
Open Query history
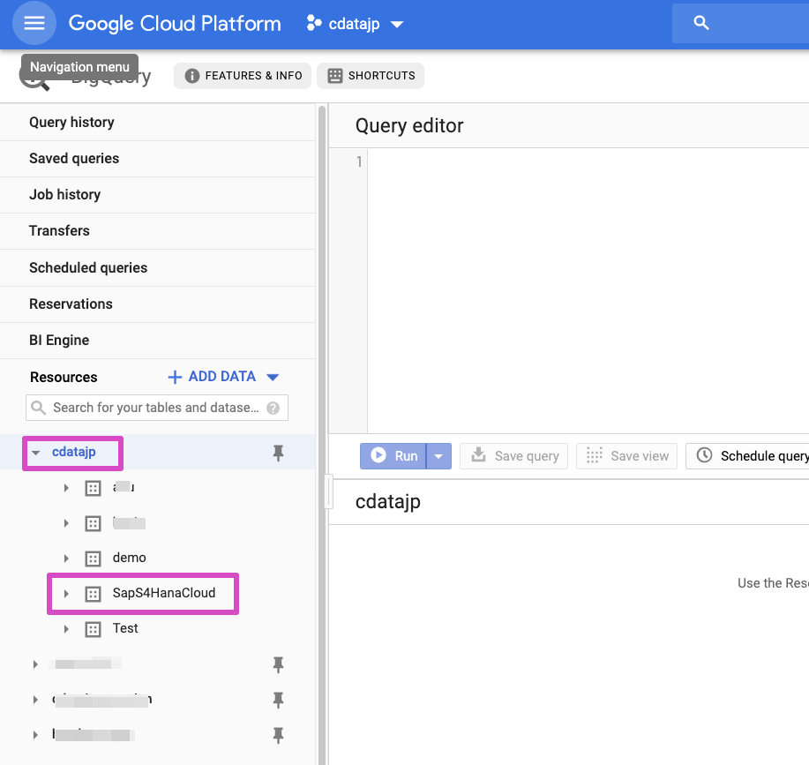pos(71,123)
